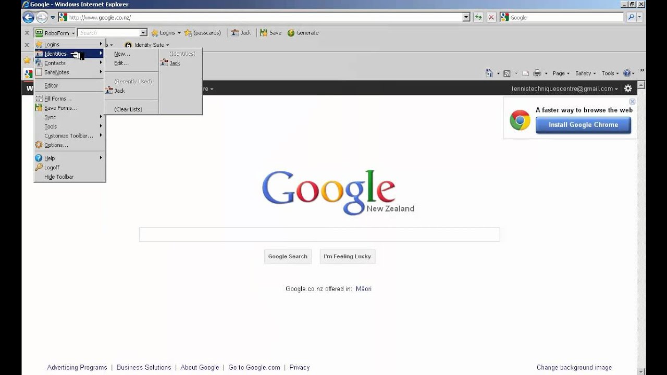Click the Google icon on the page tab
Screen dimensions: 667x375
tap(28, 74)
